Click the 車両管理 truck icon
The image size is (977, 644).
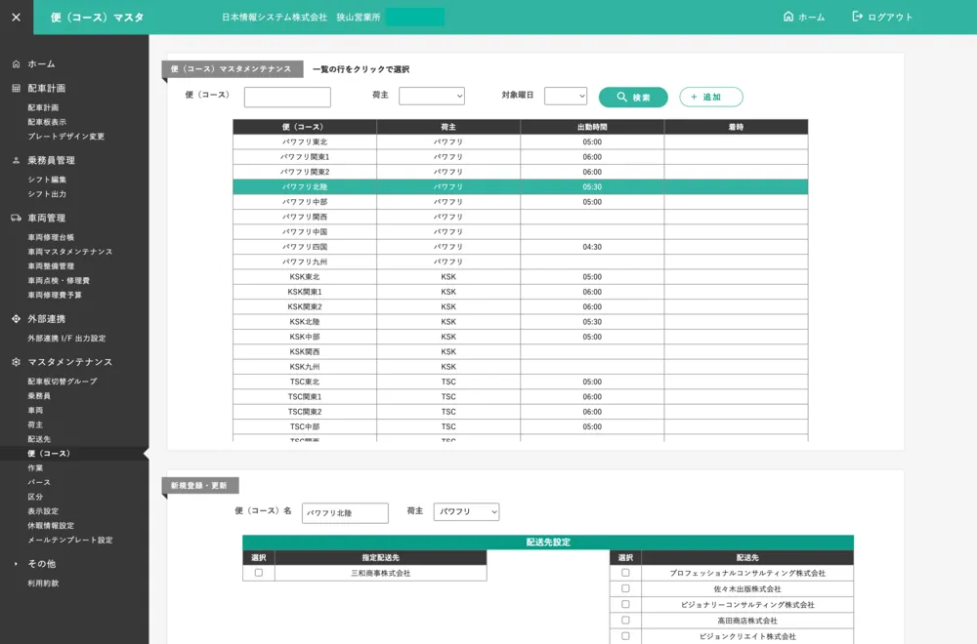pyautogui.click(x=16, y=219)
